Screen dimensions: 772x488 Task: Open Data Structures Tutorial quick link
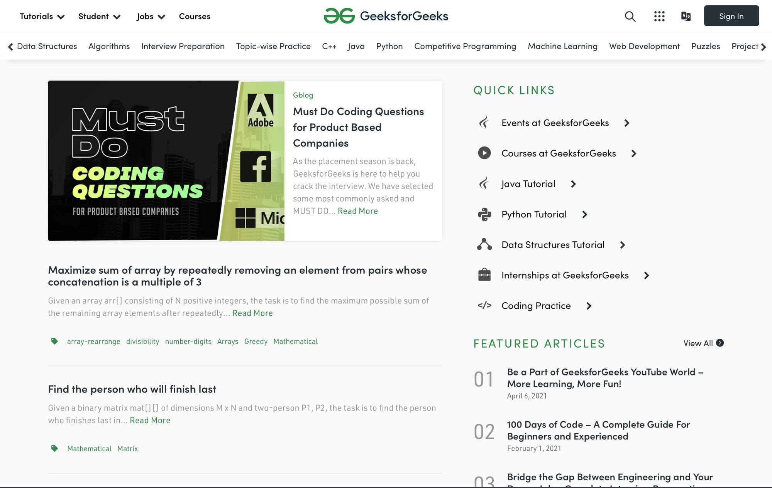pyautogui.click(x=553, y=245)
